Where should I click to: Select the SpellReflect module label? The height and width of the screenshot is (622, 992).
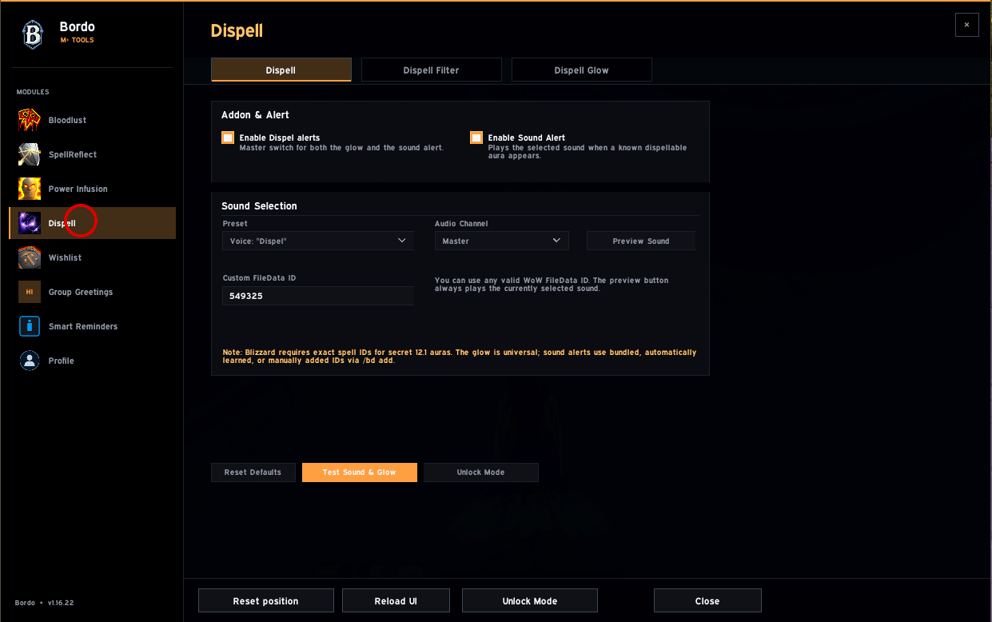click(73, 154)
